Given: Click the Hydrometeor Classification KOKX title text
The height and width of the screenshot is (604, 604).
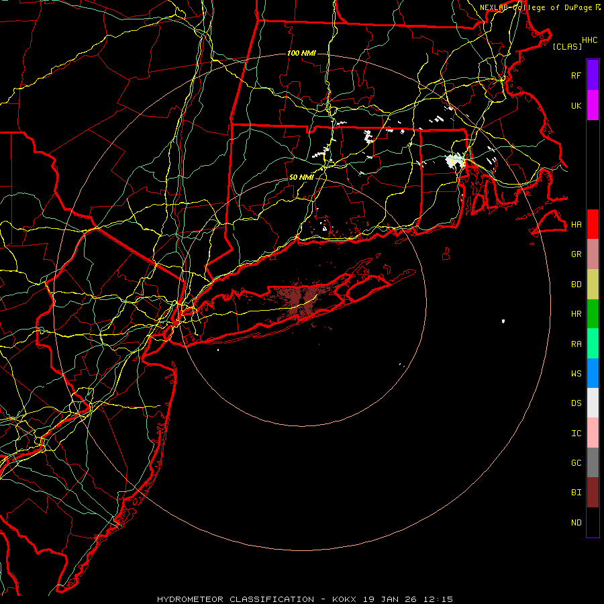Looking at the screenshot, I should [305, 599].
